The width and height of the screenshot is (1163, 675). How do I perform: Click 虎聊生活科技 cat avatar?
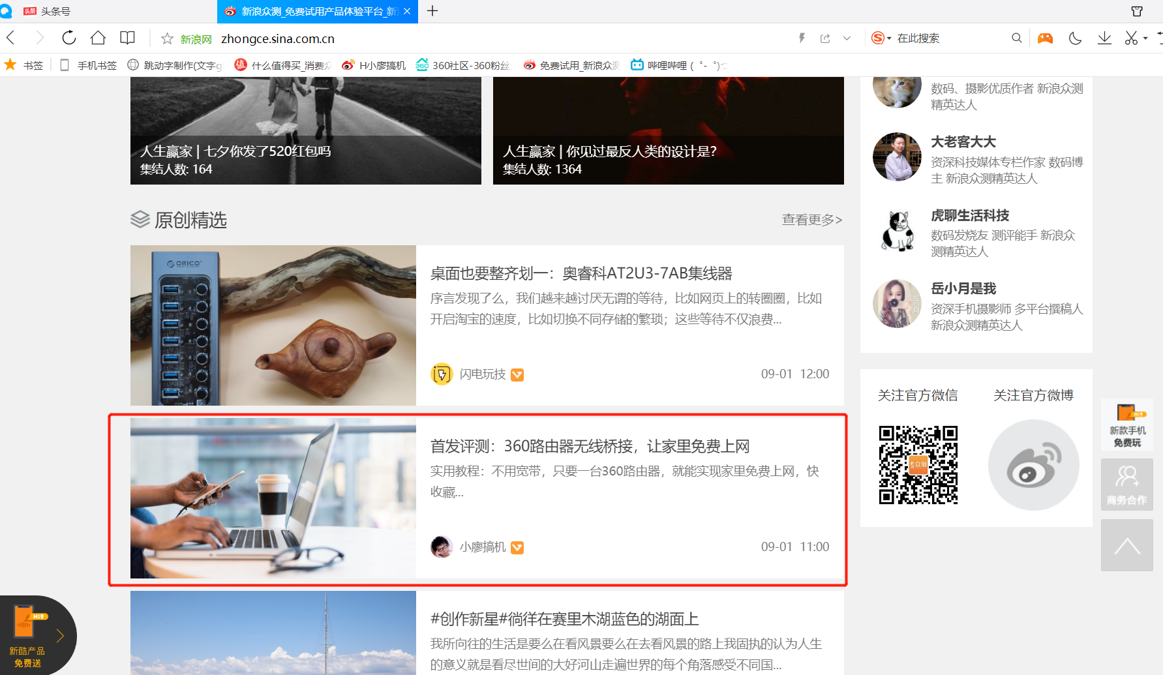897,230
